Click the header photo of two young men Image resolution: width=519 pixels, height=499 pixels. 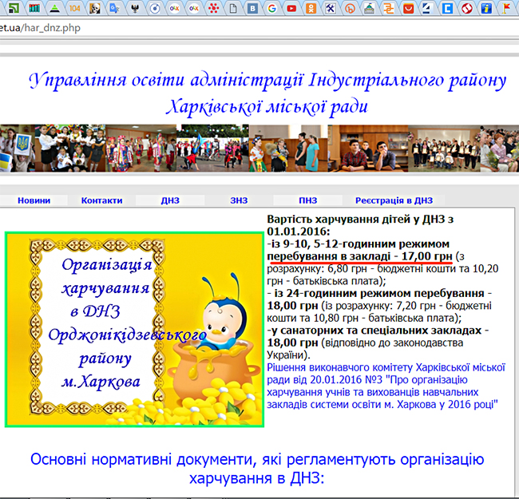coord(368,149)
